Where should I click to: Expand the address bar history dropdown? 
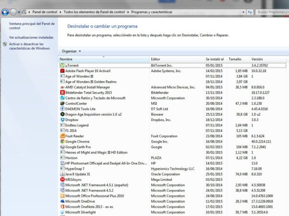(x=243, y=12)
